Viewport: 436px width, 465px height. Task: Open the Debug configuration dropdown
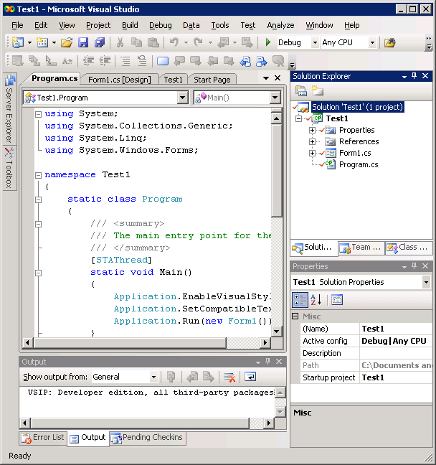(x=313, y=42)
